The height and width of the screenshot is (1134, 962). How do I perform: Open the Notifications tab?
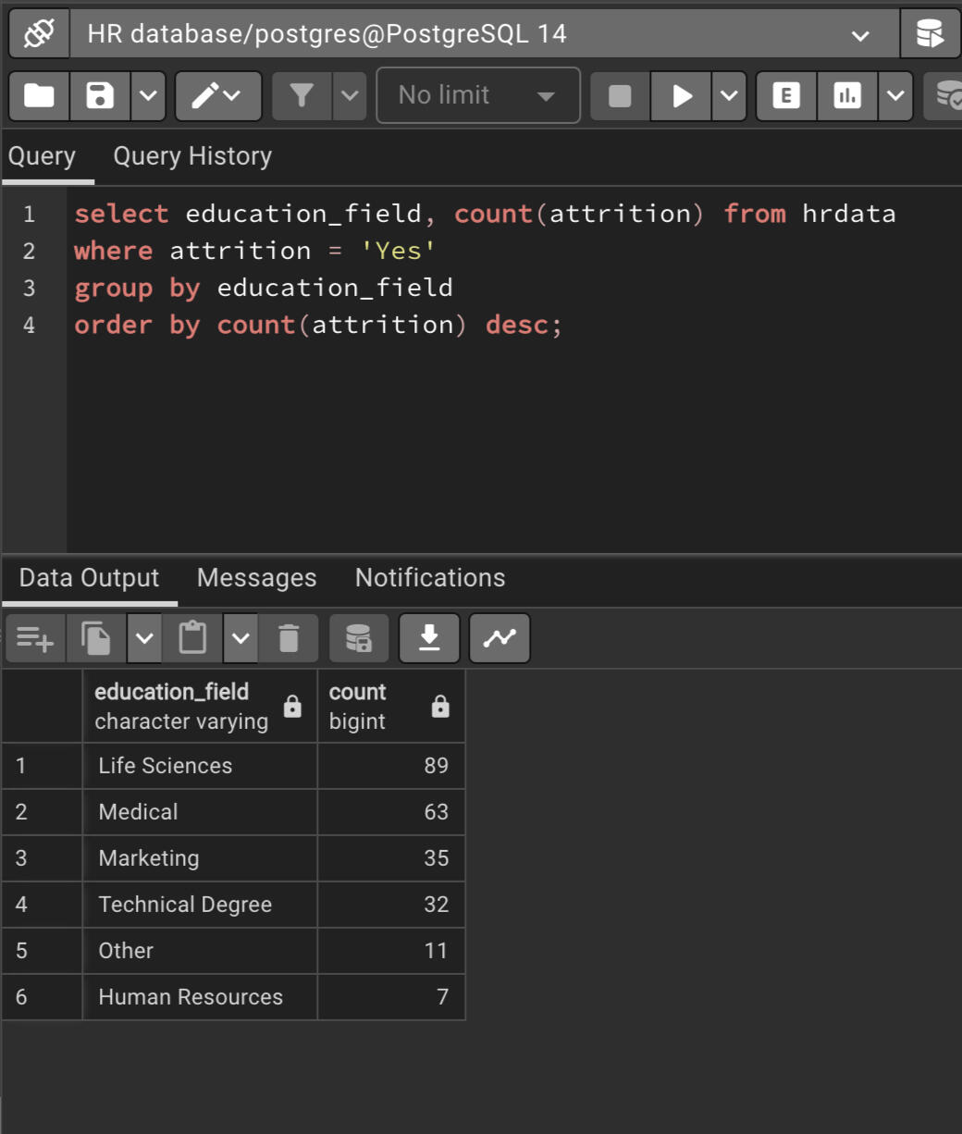(x=430, y=578)
